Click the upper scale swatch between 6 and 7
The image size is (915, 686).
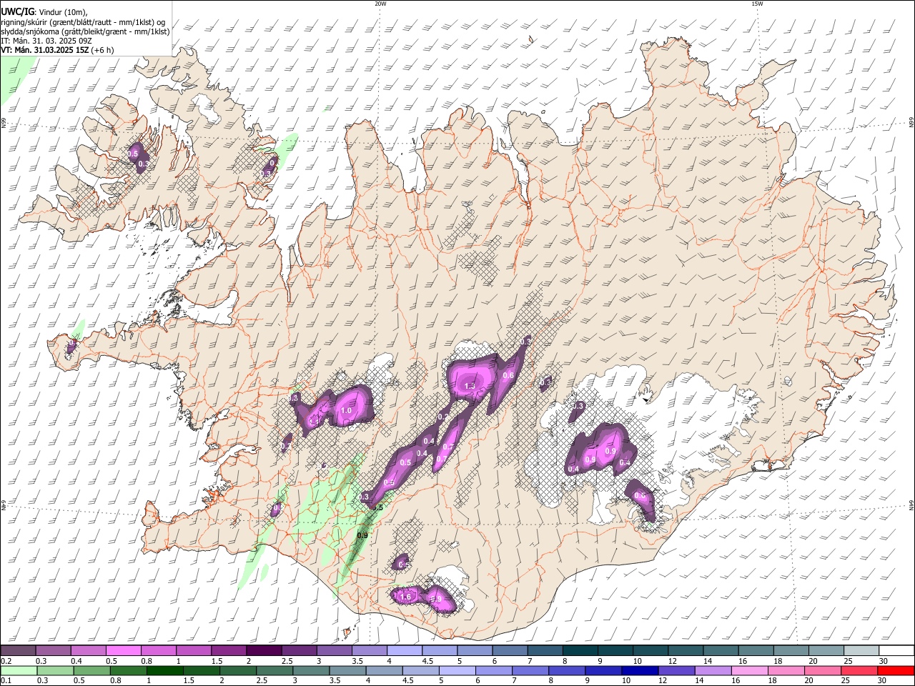(x=510, y=650)
